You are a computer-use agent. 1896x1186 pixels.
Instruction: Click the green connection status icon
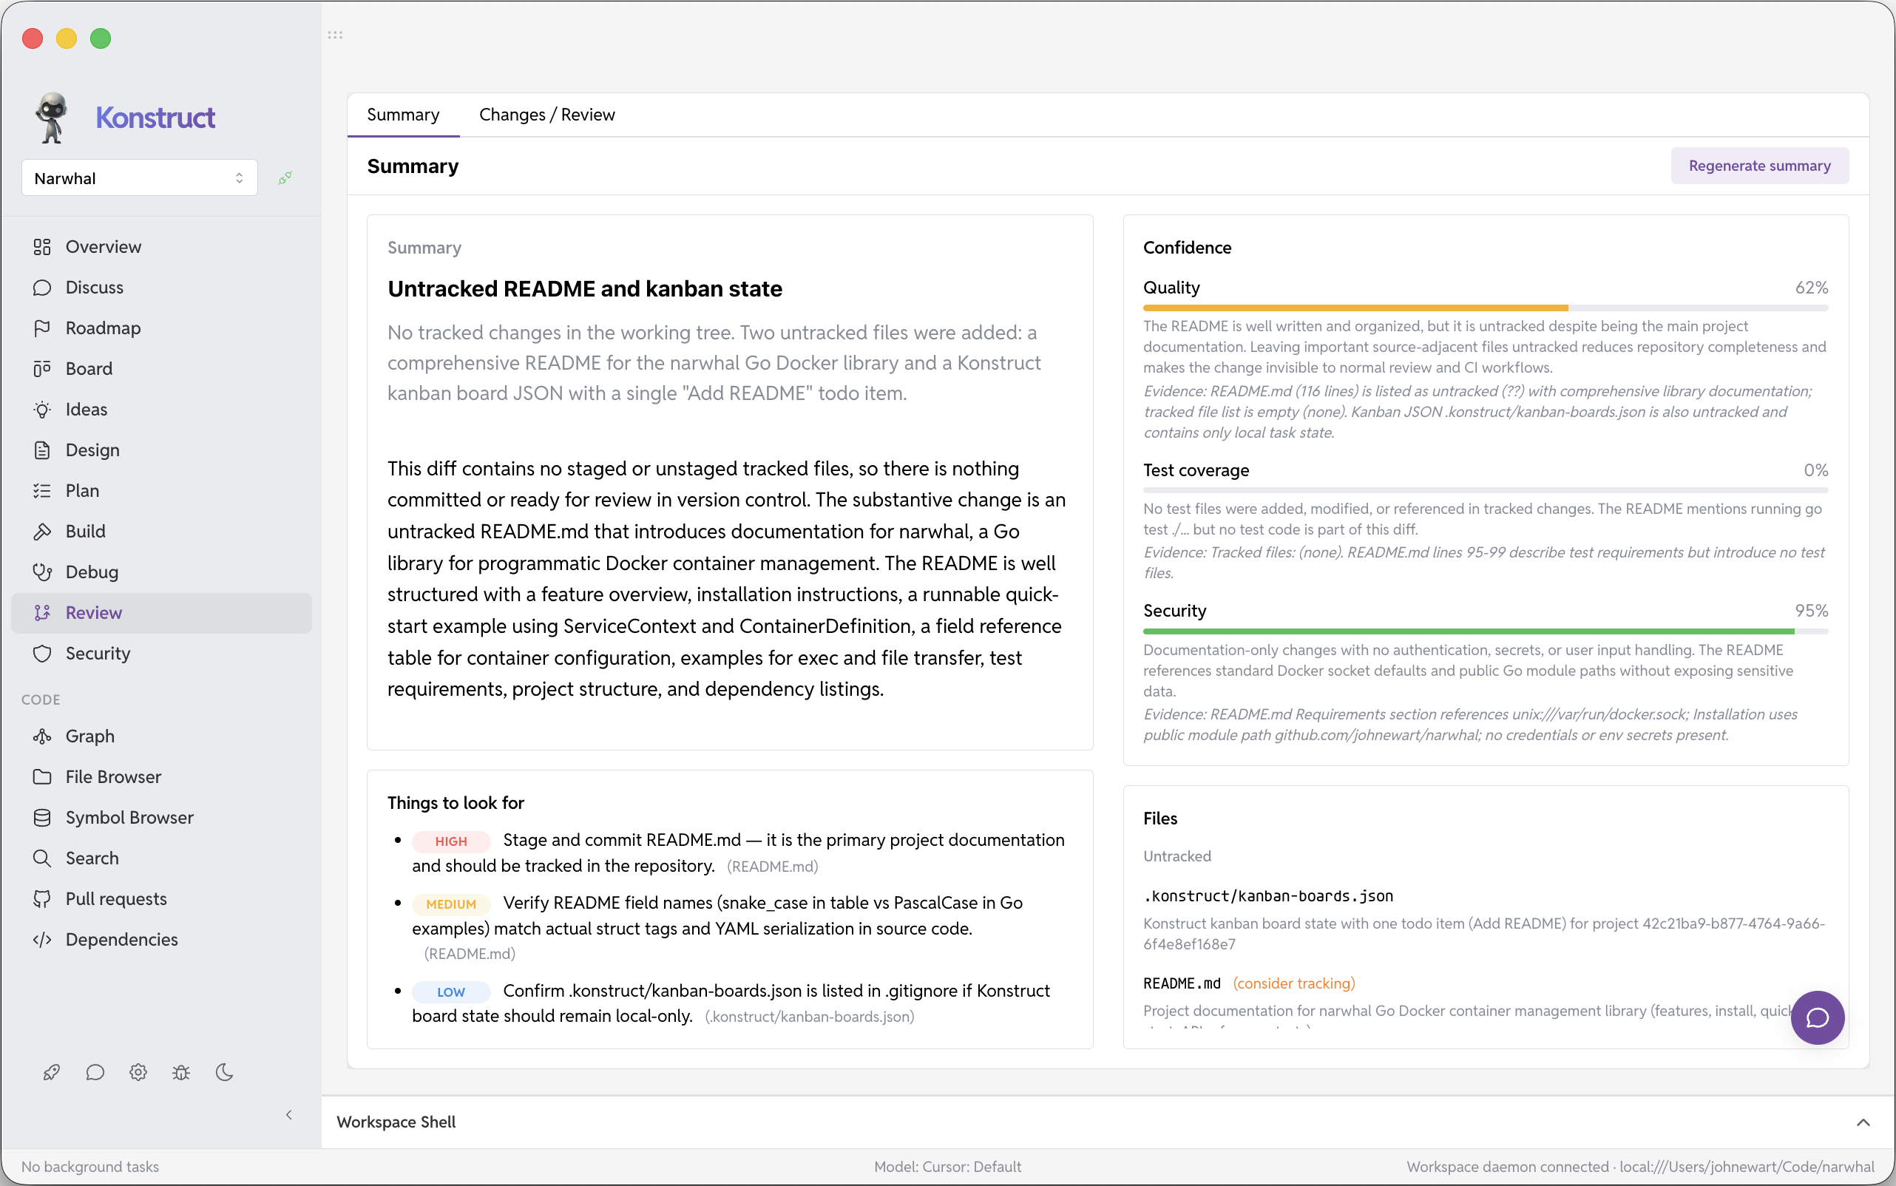[285, 178]
